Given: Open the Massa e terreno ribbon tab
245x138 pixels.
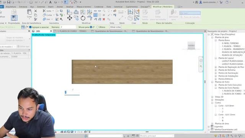Looking at the screenshot, I should pyautogui.click(x=84, y=7).
